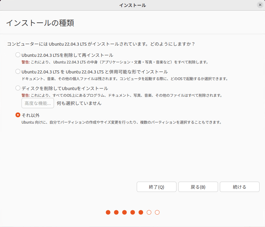Click the question text about Ubuntu 22.04.3 LTS installed
265x227 pixels.
(101, 44)
